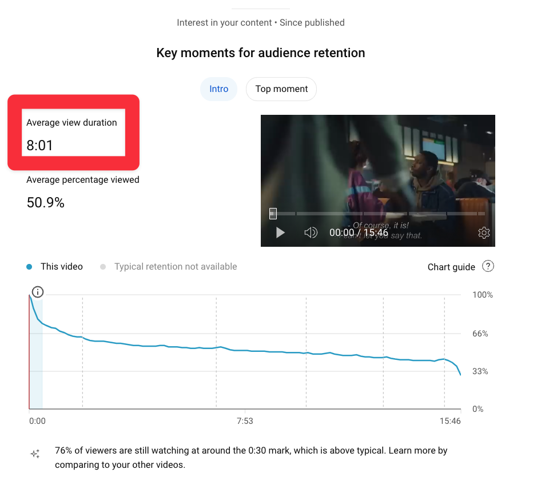Switch to the Top moment chip
The width and height of the screenshot is (541, 485).
coord(281,89)
